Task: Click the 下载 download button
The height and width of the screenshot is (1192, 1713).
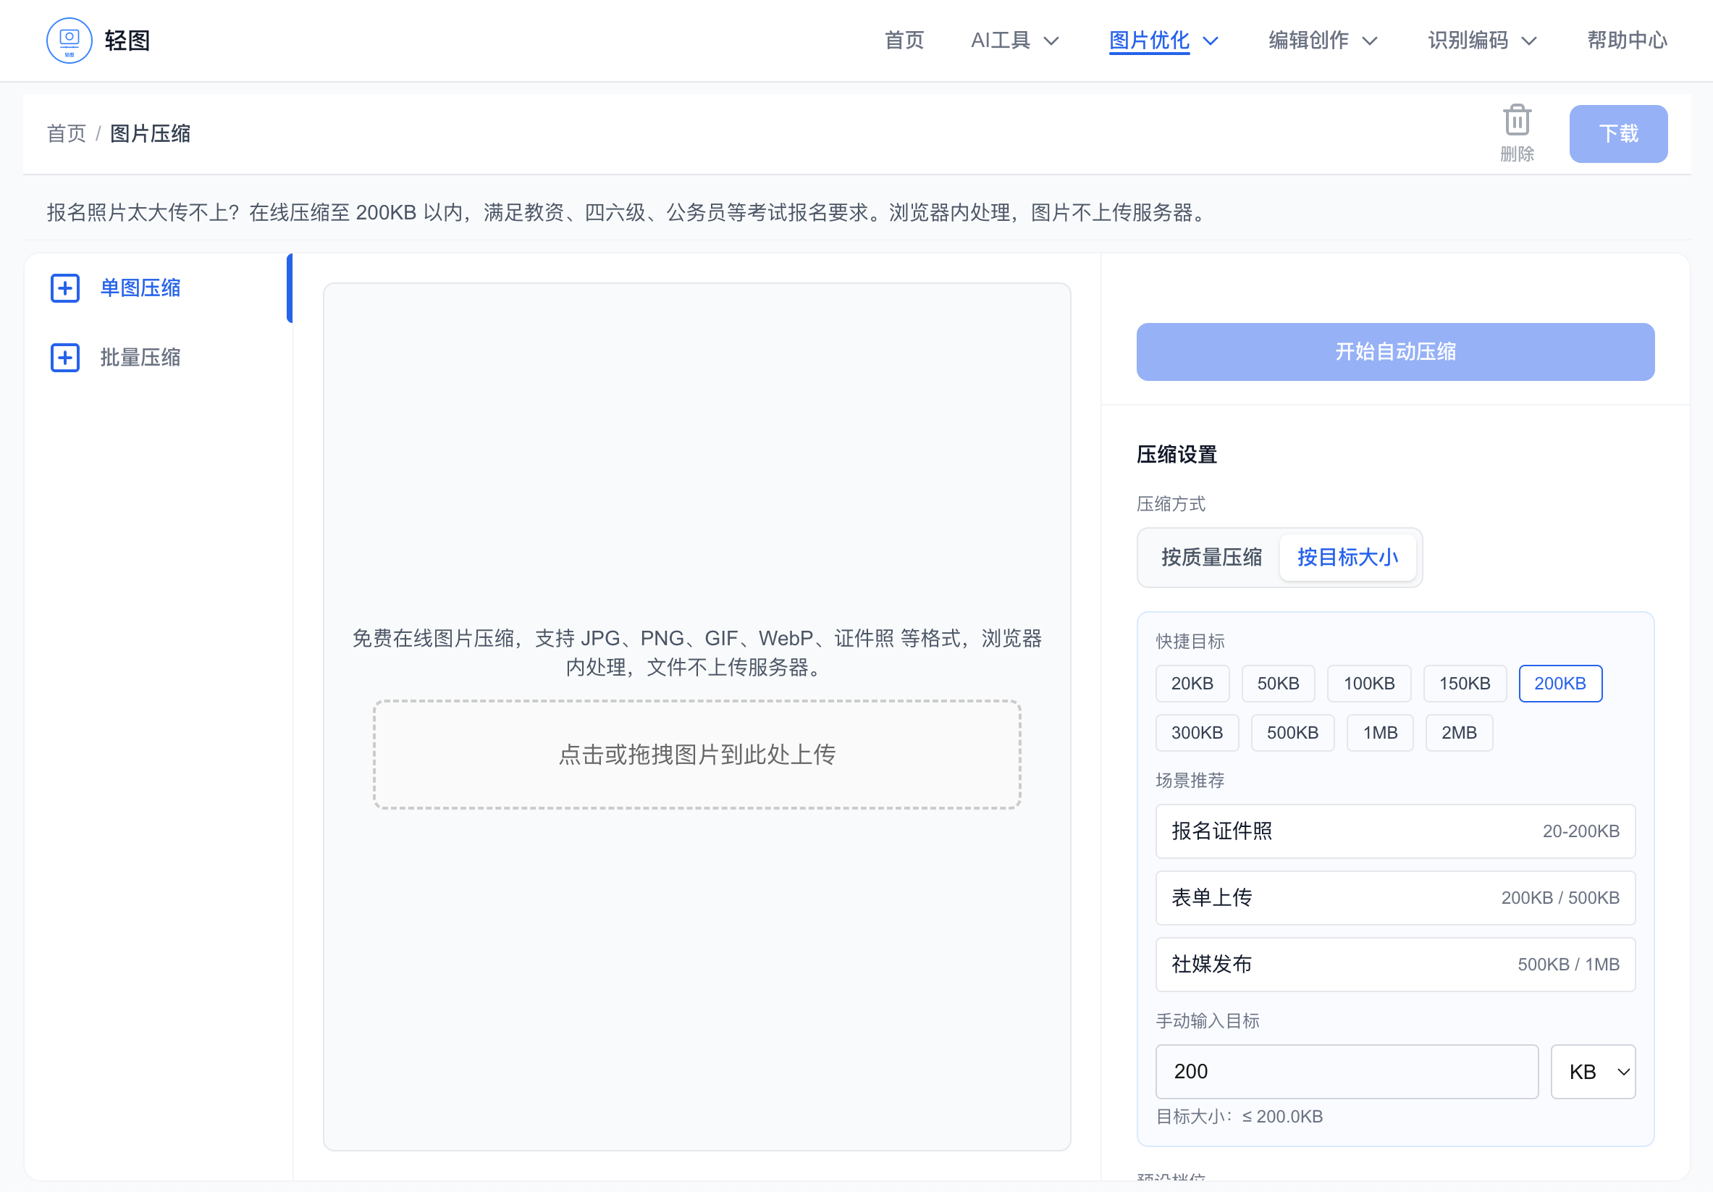Action: 1618,133
